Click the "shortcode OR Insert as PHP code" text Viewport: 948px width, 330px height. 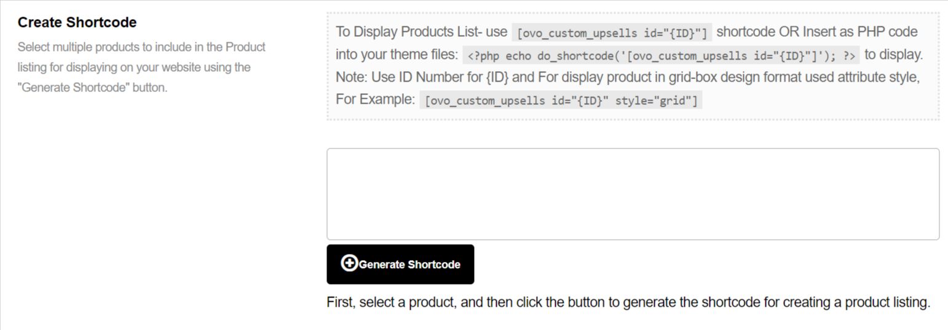[817, 32]
